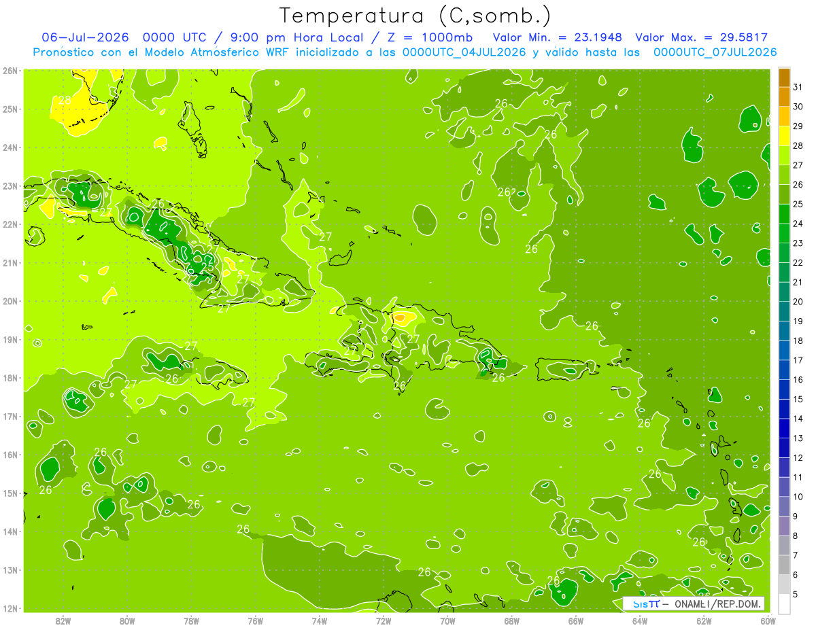Pick the blue color bar segment between 15 and 16
816x630 pixels.
pos(784,389)
